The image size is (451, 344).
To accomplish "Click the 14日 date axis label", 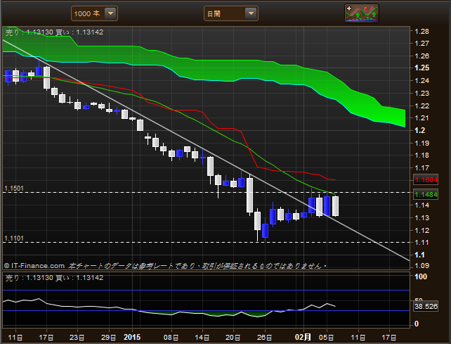I will 202,338.
